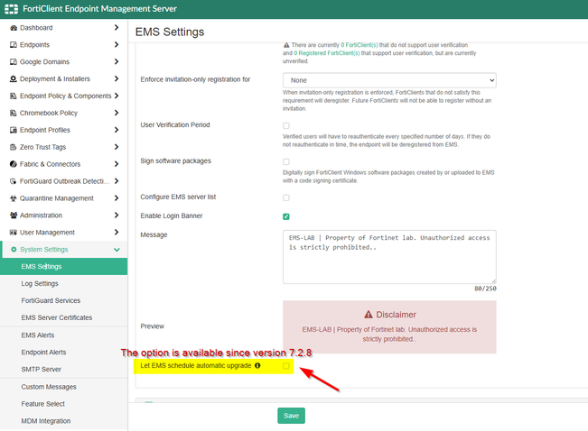This screenshot has width=588, height=431.
Task: Expand the Zero Trust Tags chevron
Action: [x=117, y=147]
